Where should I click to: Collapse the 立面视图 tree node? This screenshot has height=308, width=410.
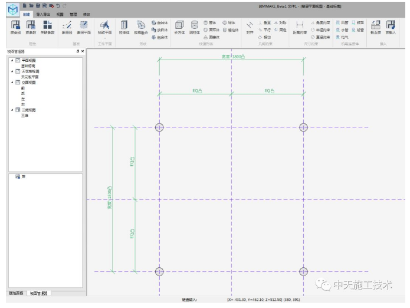coord(12,83)
